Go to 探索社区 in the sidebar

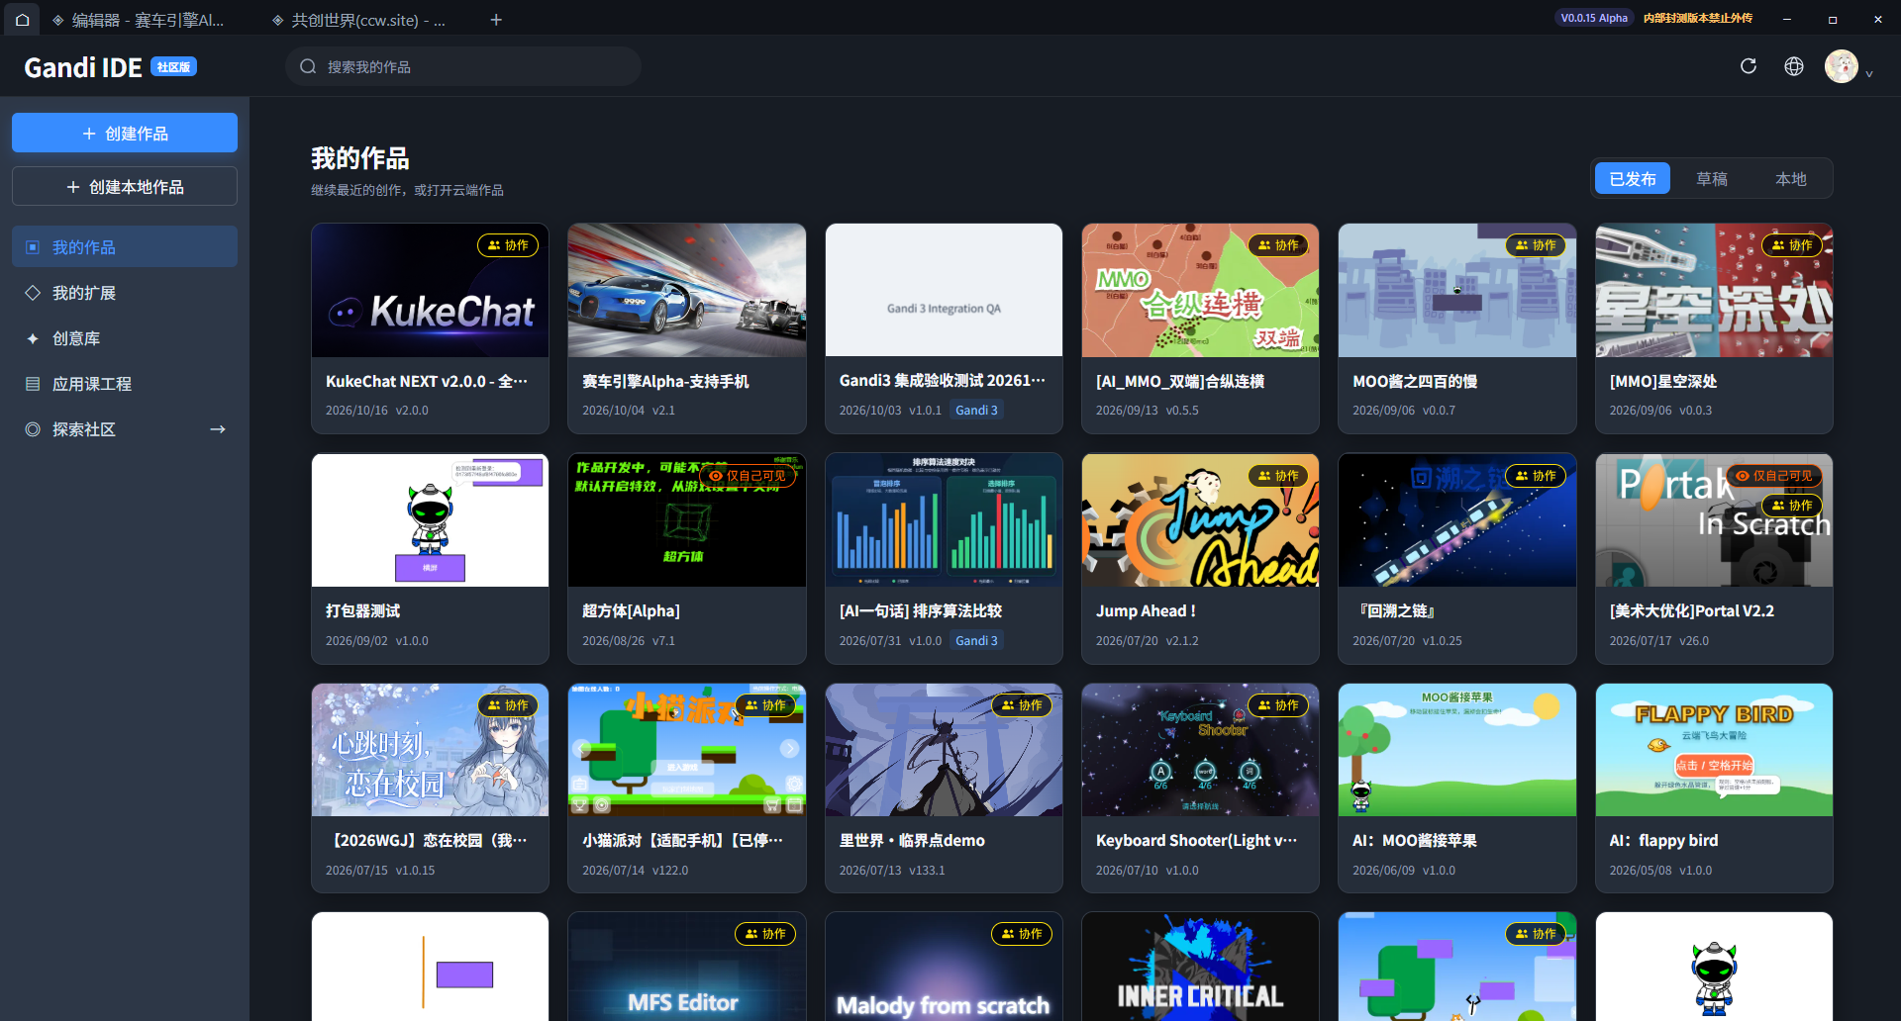coord(125,428)
